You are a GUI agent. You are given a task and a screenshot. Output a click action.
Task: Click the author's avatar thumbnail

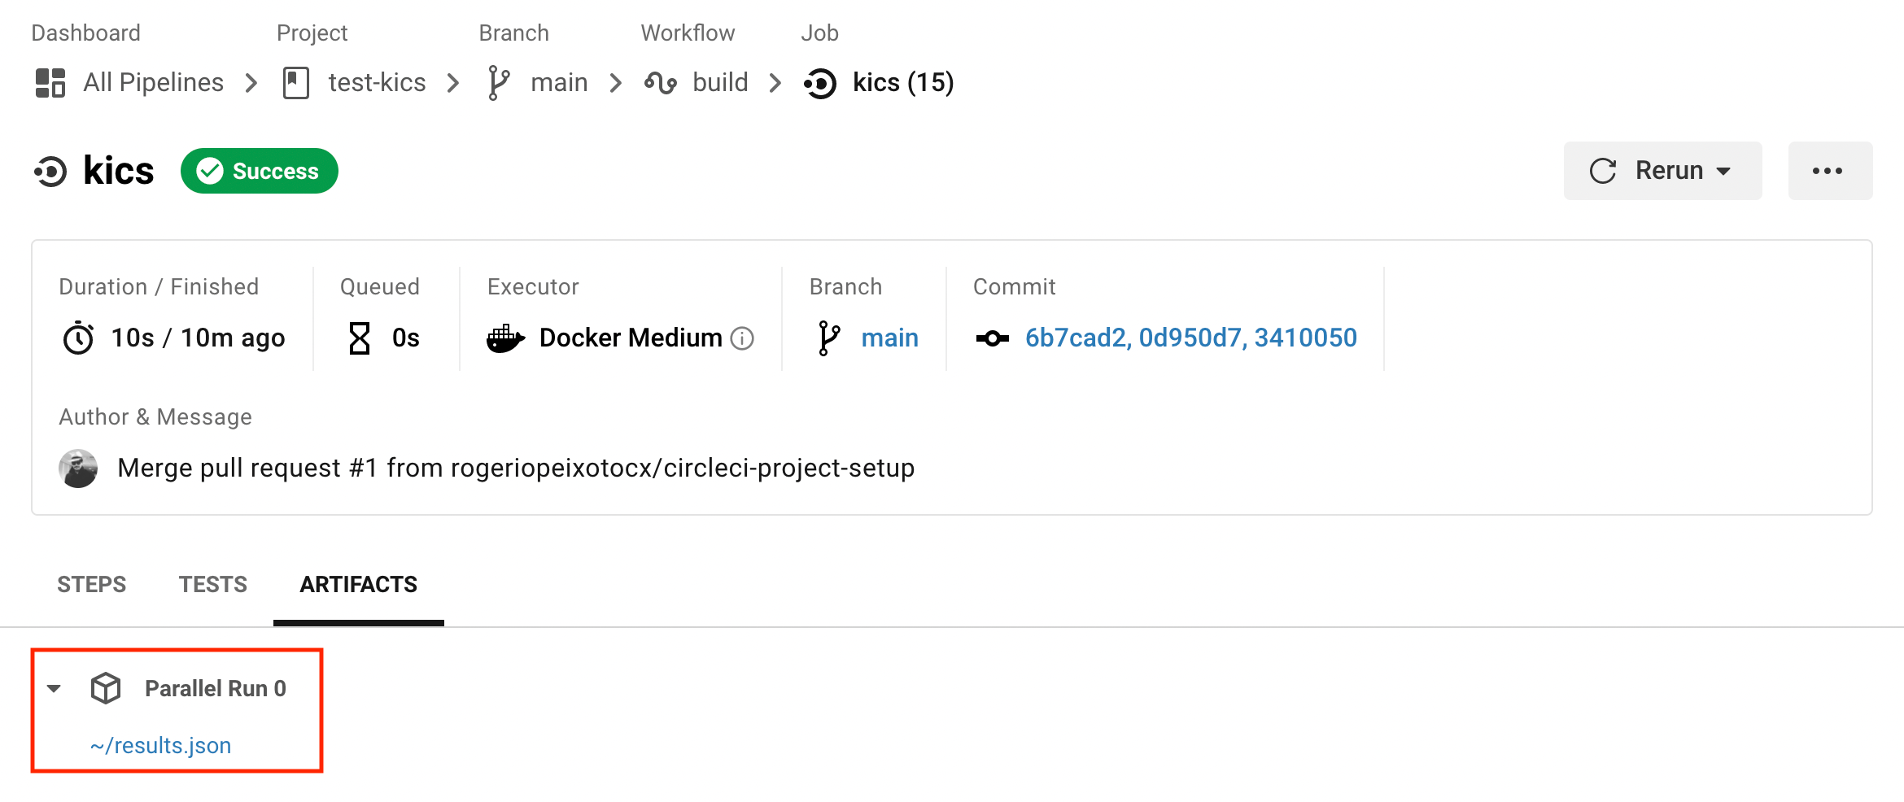click(x=77, y=468)
